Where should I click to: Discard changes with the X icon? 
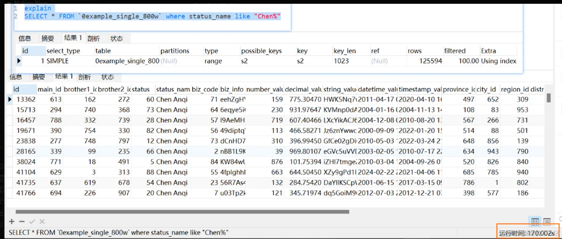tap(42, 221)
